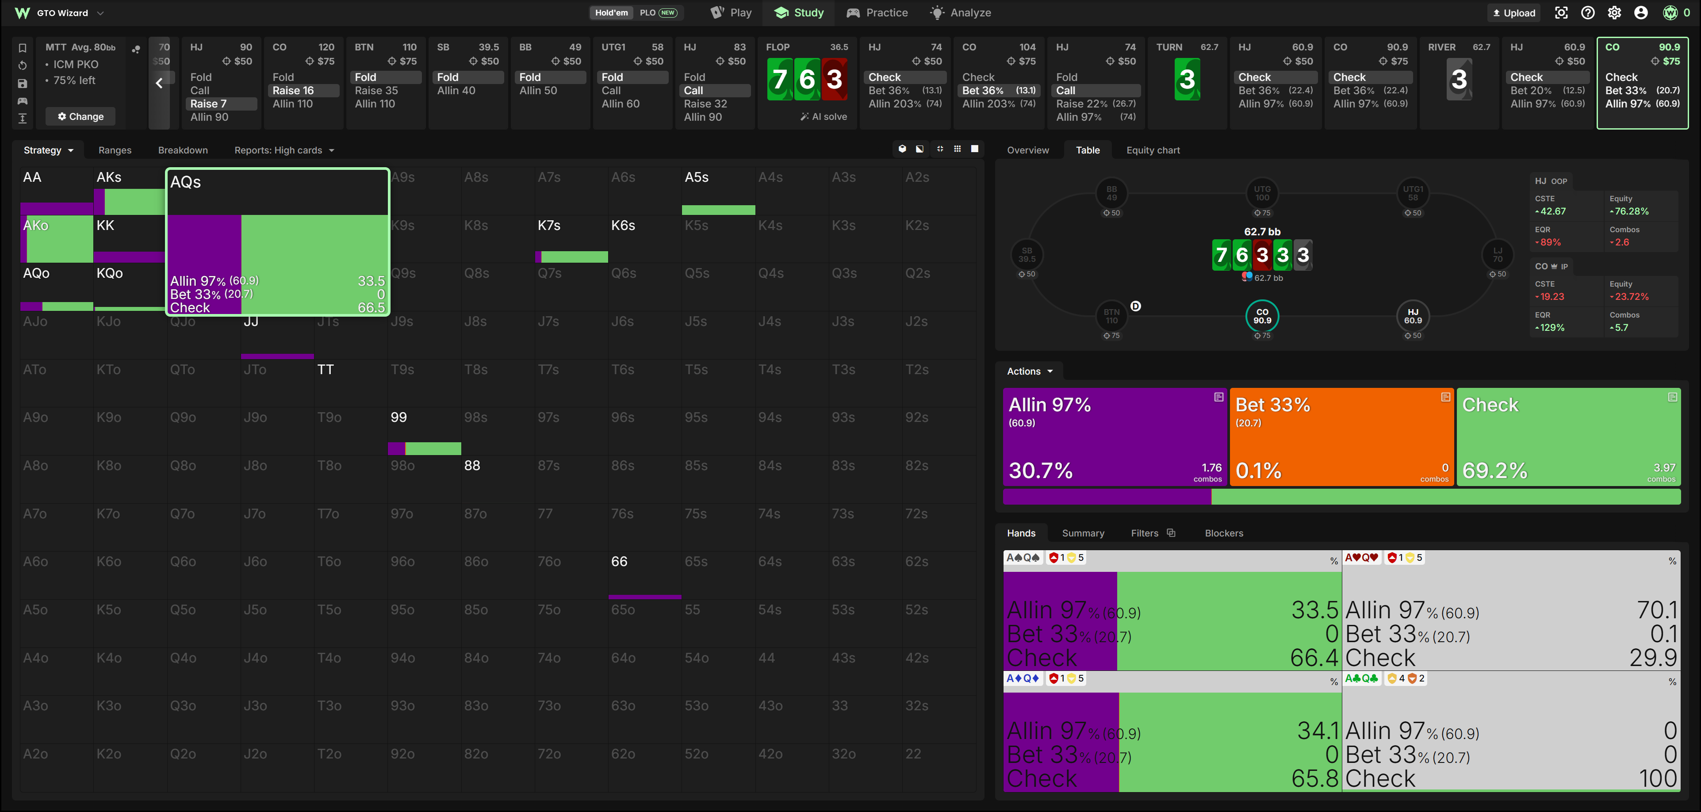Click the reset/undo circular arrow icon
This screenshot has height=812, width=1701.
click(23, 65)
